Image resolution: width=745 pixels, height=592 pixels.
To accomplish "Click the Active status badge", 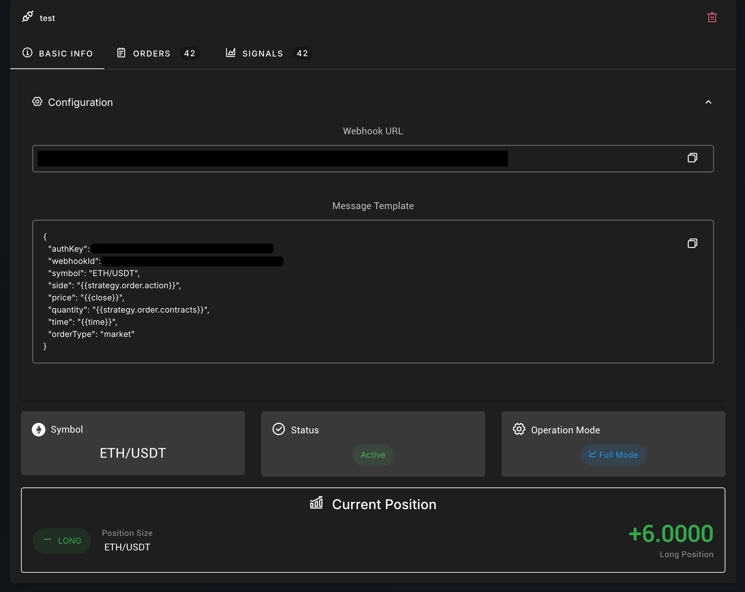I will [x=373, y=455].
